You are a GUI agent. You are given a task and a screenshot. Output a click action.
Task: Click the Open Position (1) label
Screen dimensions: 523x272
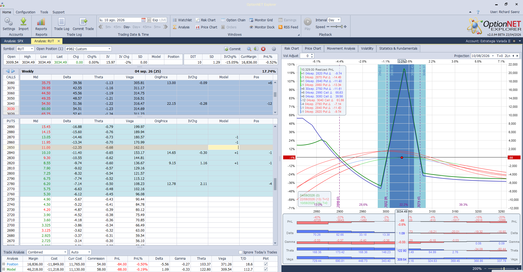tap(50, 49)
